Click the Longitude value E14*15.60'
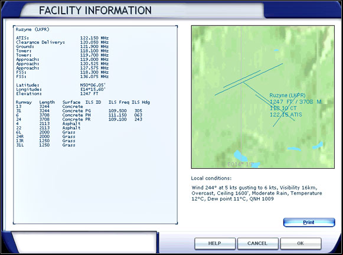 (93, 90)
